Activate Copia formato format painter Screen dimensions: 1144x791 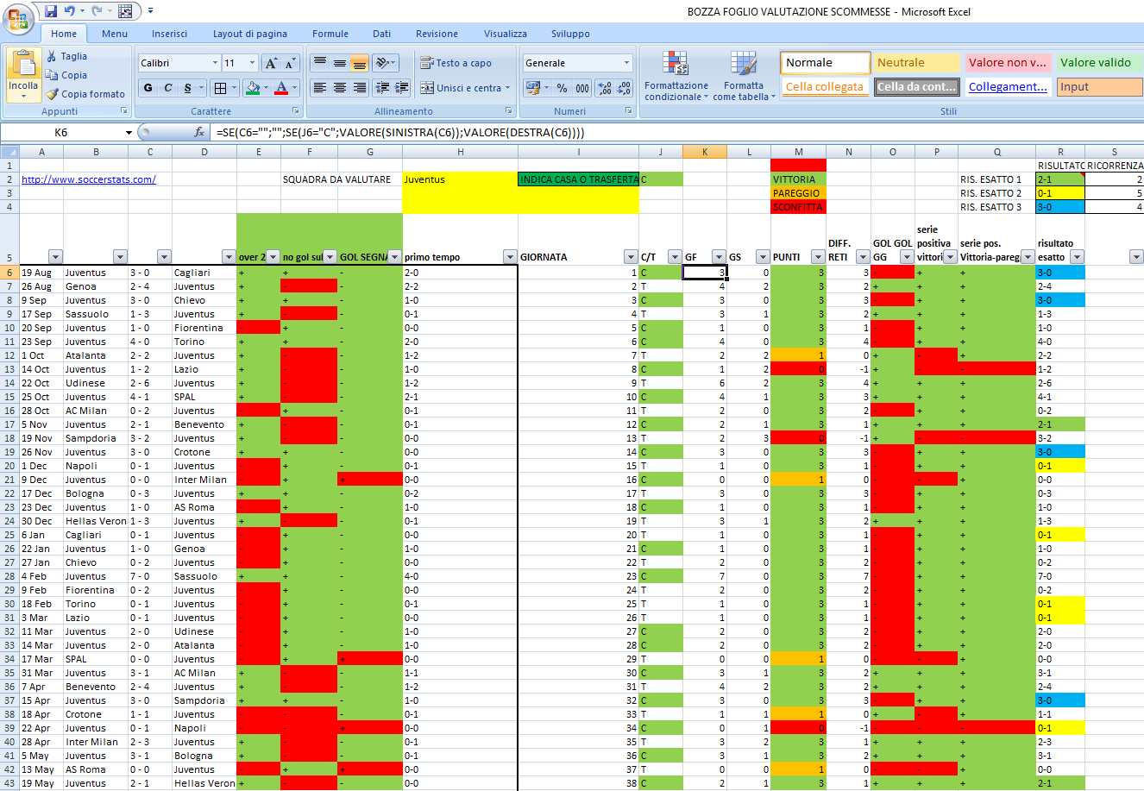86,94
